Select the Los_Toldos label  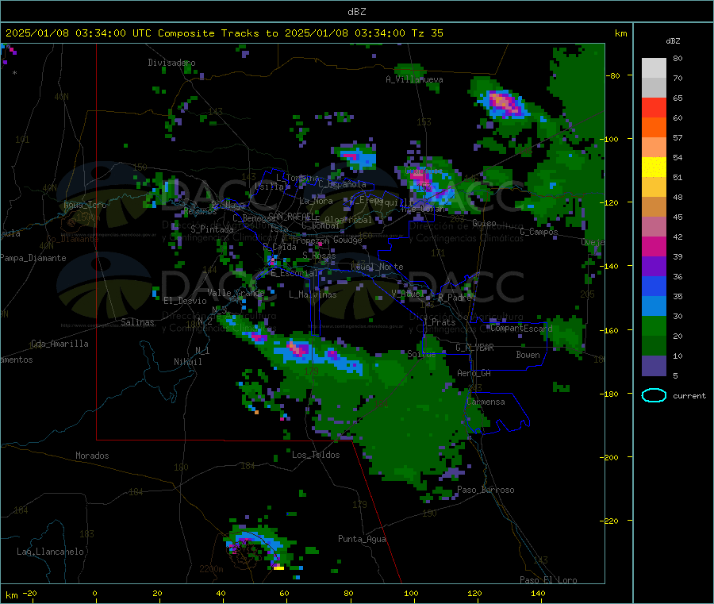point(316,455)
